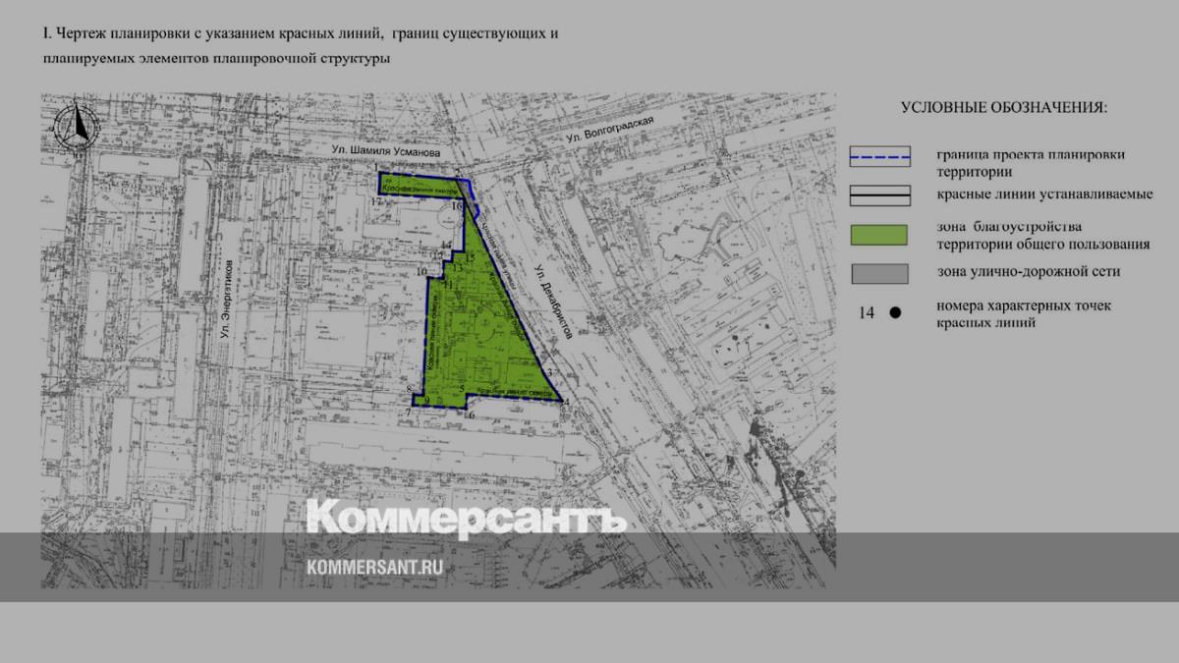
Task: Click point number 7 on the map
Action: (406, 412)
